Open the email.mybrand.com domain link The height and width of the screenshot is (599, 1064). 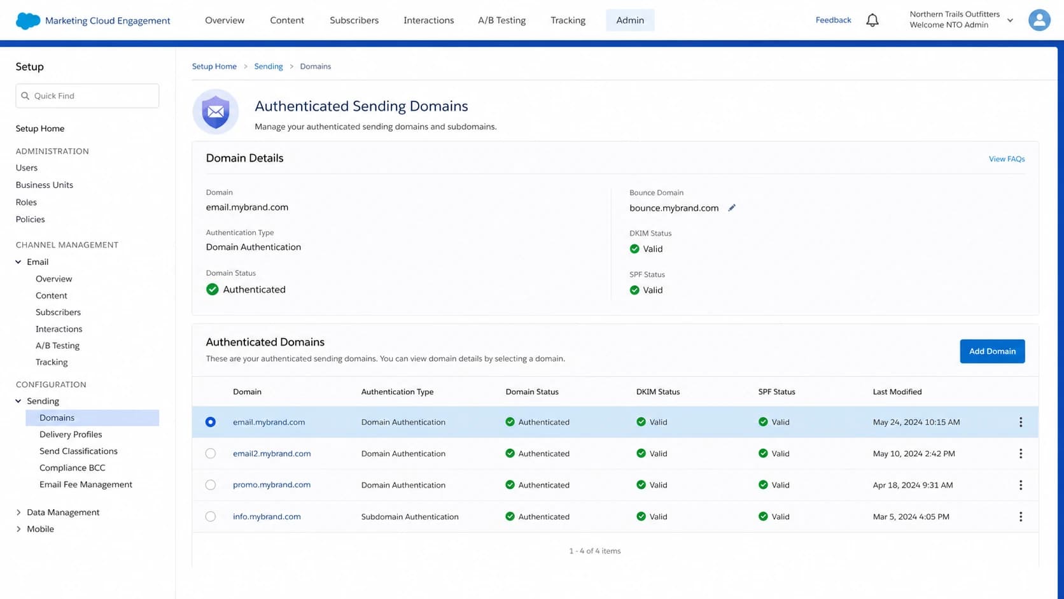(269, 422)
